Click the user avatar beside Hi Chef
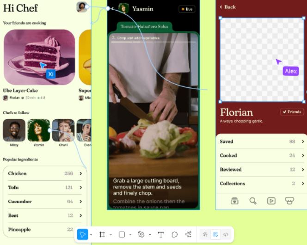Screen dimensions: 307x245 click(82, 7)
